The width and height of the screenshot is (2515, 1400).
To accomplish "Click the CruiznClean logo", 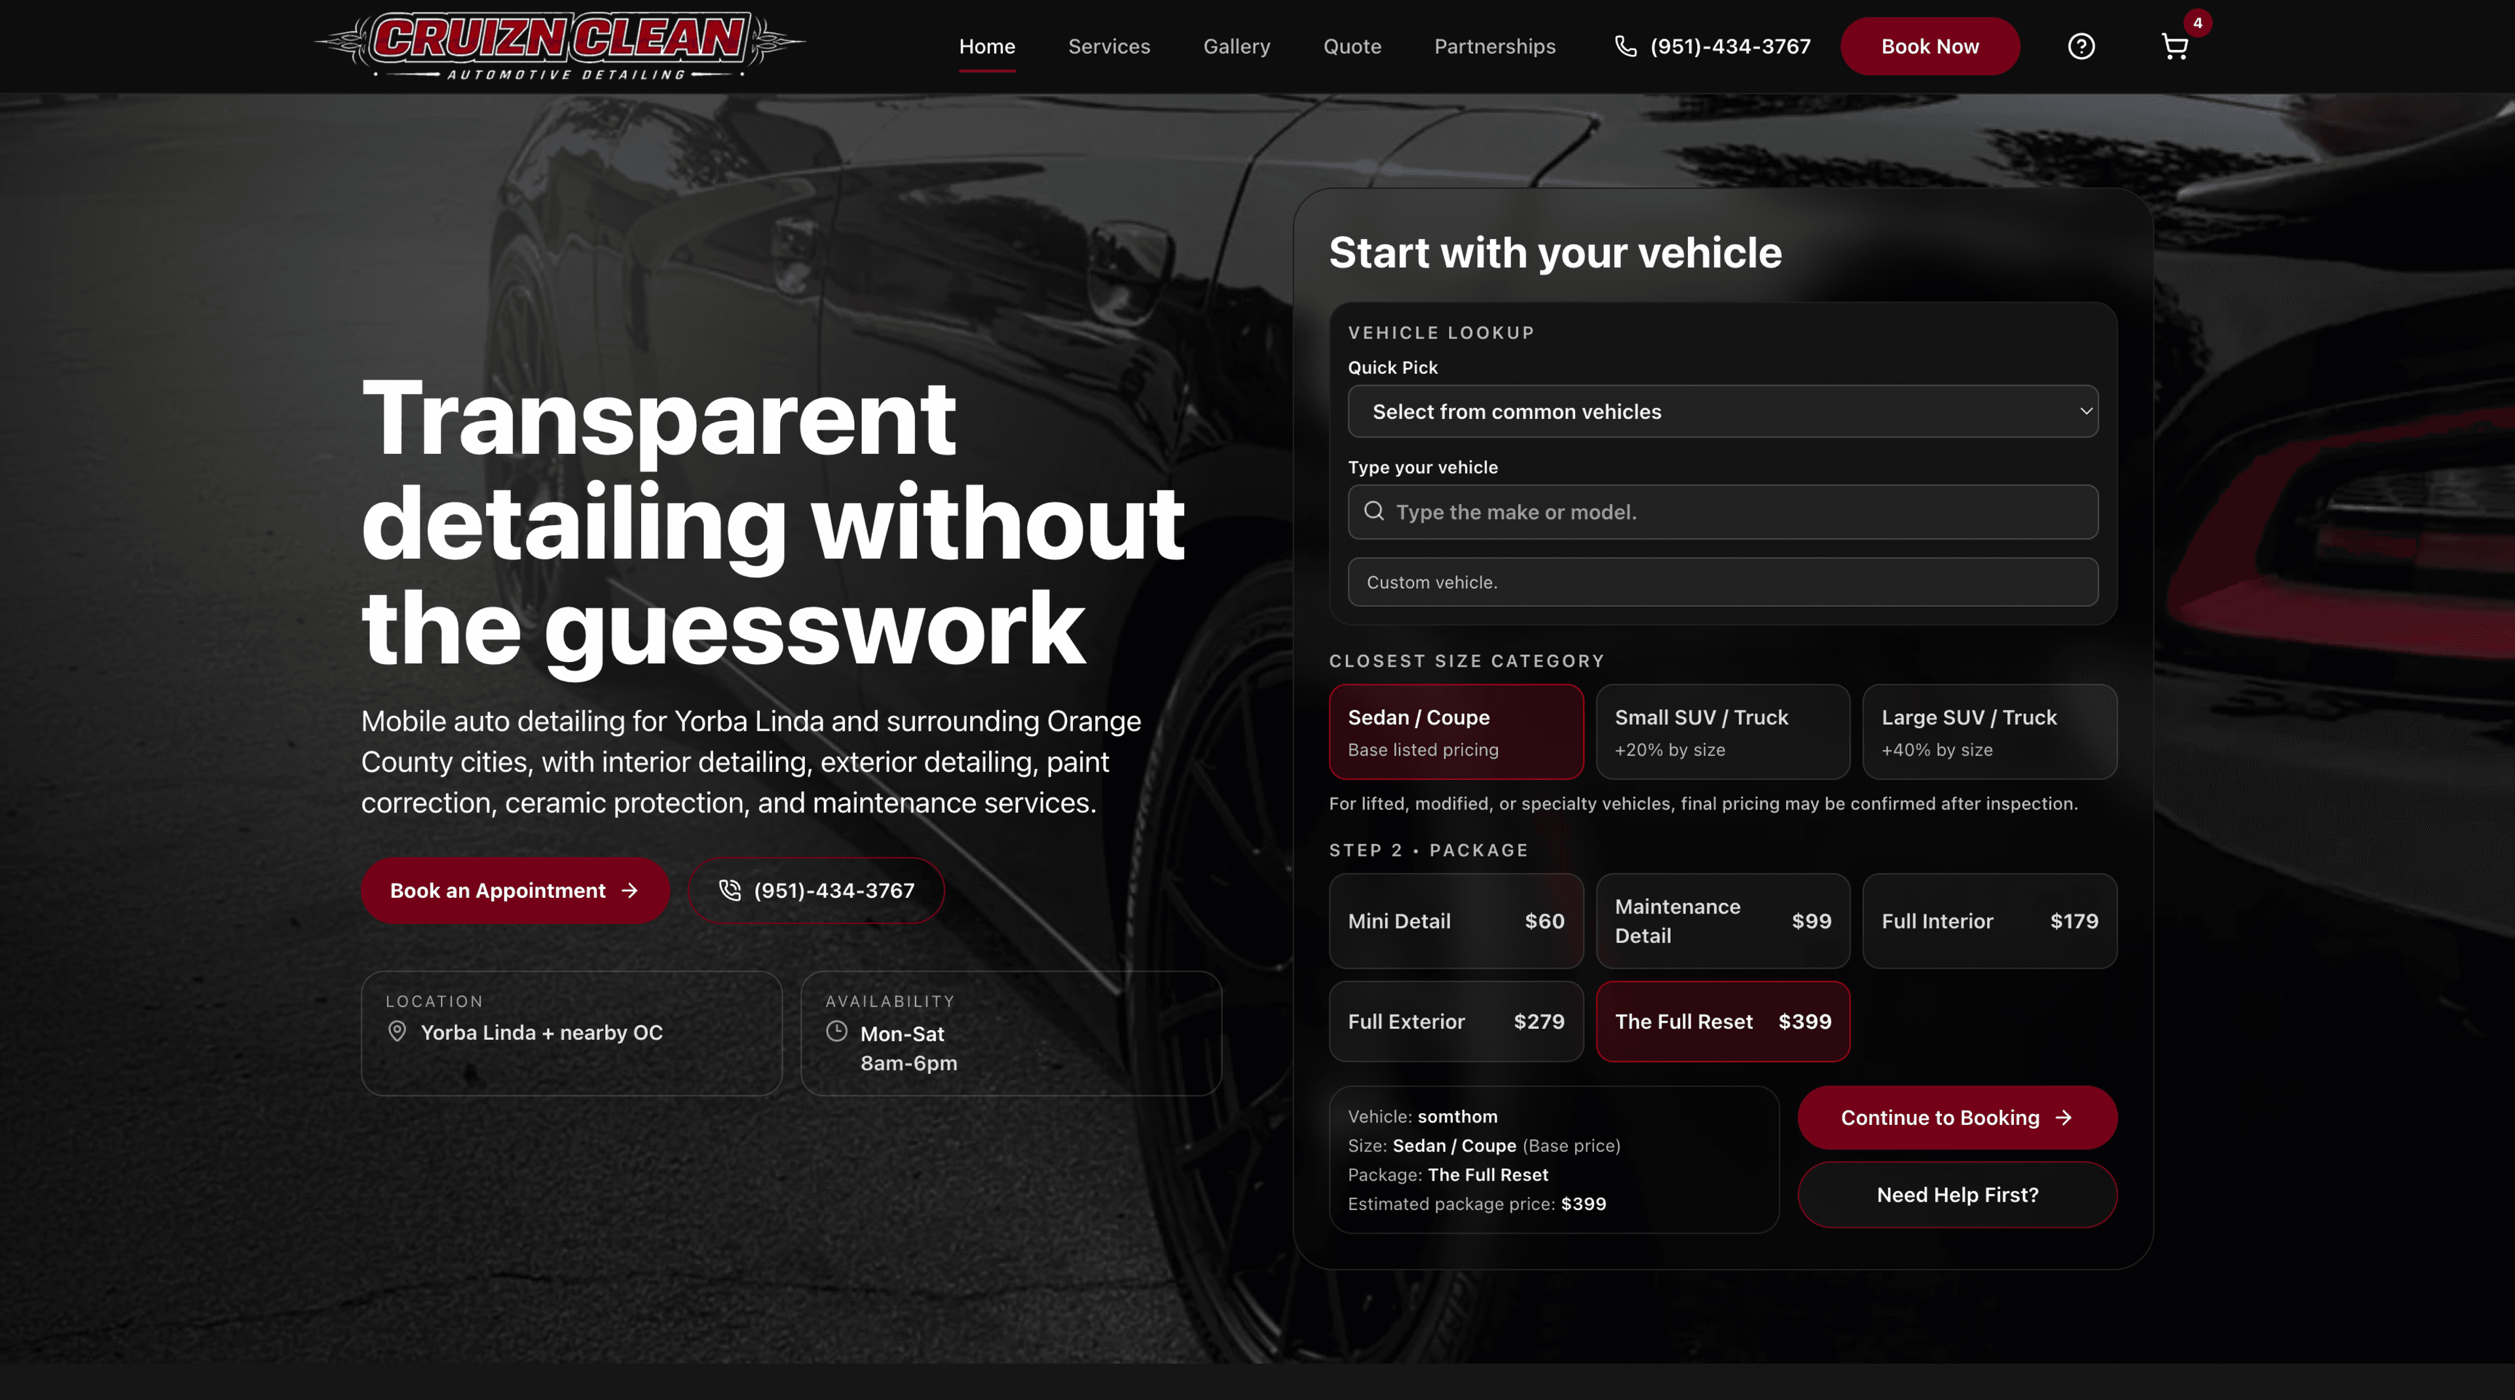I will [561, 46].
